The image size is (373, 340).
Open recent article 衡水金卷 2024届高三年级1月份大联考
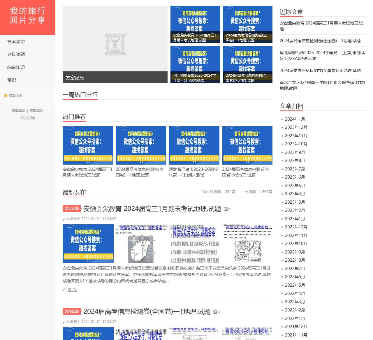pos(322,85)
